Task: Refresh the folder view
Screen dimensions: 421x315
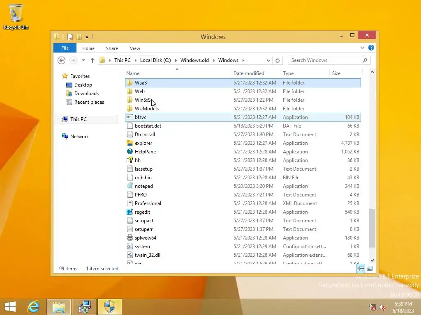Action: point(278,61)
